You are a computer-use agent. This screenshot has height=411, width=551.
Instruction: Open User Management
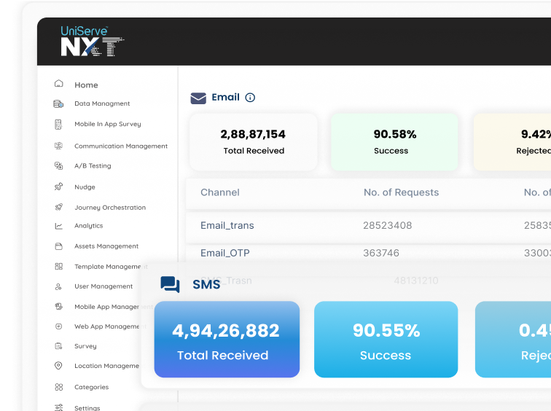(x=103, y=286)
